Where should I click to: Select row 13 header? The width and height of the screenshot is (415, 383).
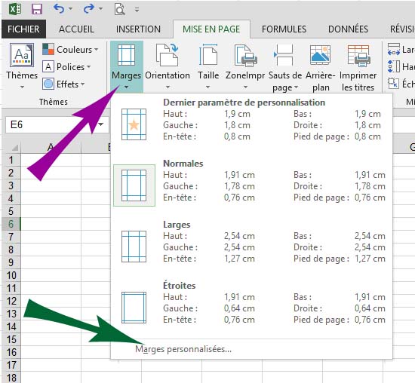point(11,314)
